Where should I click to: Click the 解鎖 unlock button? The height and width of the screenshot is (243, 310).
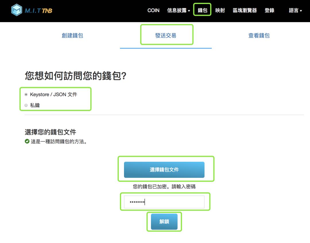[164, 221]
